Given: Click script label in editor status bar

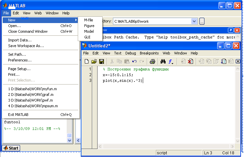Looking at the screenshot, I should 162,153.
